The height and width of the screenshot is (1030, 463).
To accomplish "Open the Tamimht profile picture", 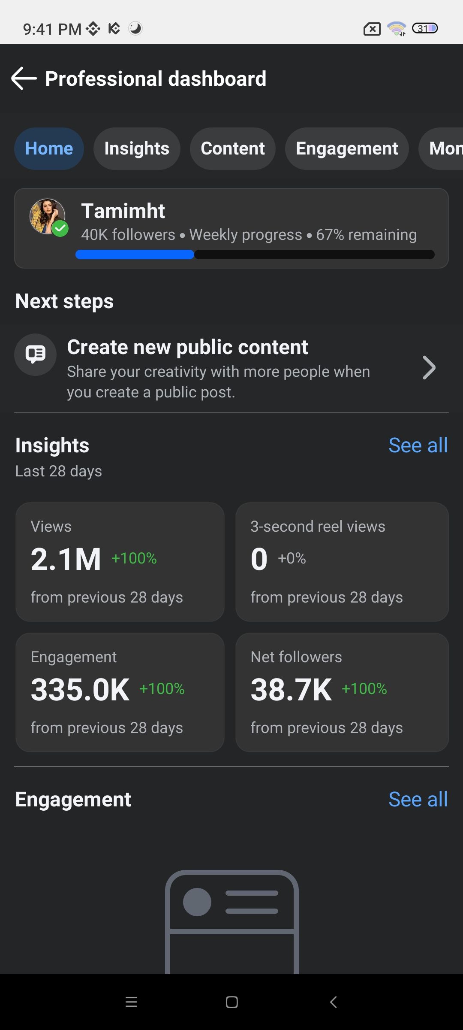I will 46,216.
